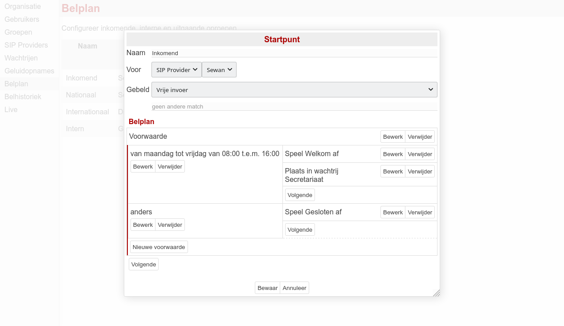
Task: Click Volgende under Speel Gesloten af
Action: tap(300, 229)
